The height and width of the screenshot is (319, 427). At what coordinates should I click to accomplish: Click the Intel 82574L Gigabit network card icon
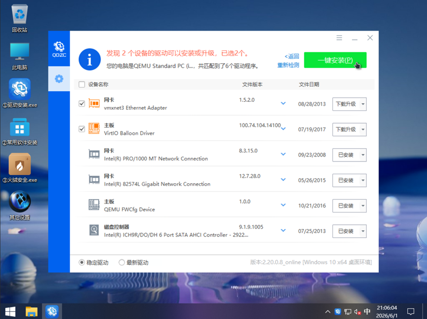tap(94, 180)
